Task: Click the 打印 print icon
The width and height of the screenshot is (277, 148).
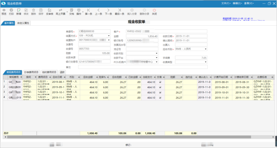Action: click(x=11, y=10)
